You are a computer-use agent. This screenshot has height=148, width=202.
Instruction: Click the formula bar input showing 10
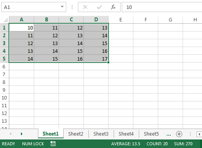coord(162,7)
